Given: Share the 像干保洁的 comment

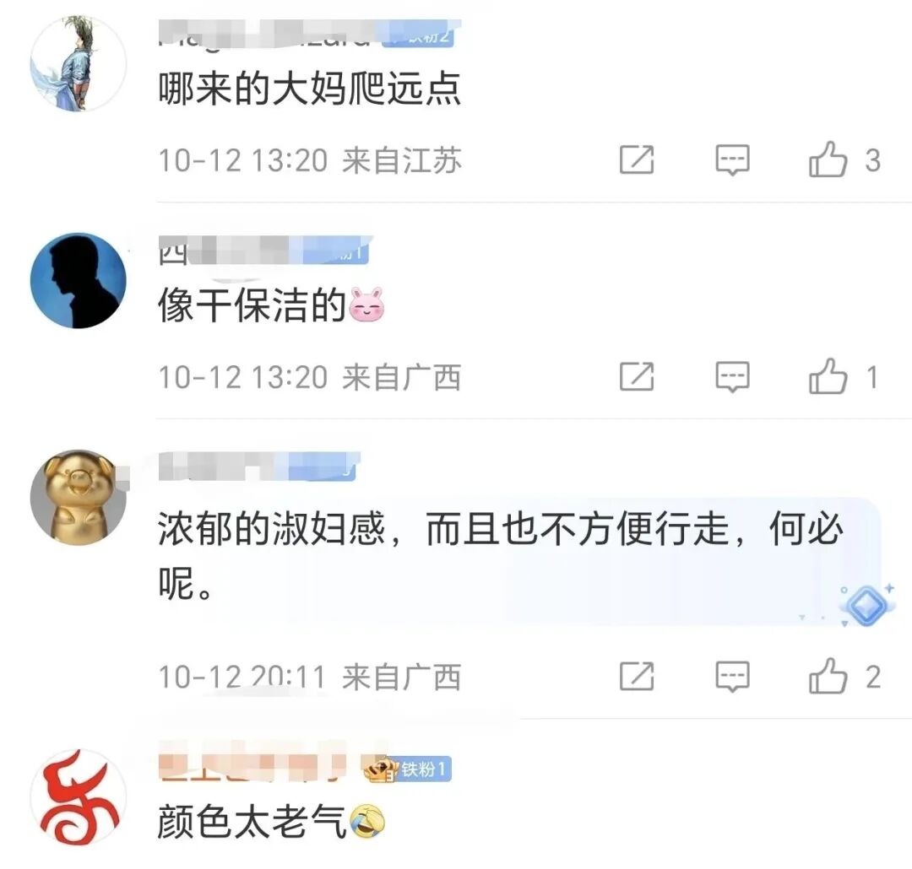Looking at the screenshot, I should 637,376.
